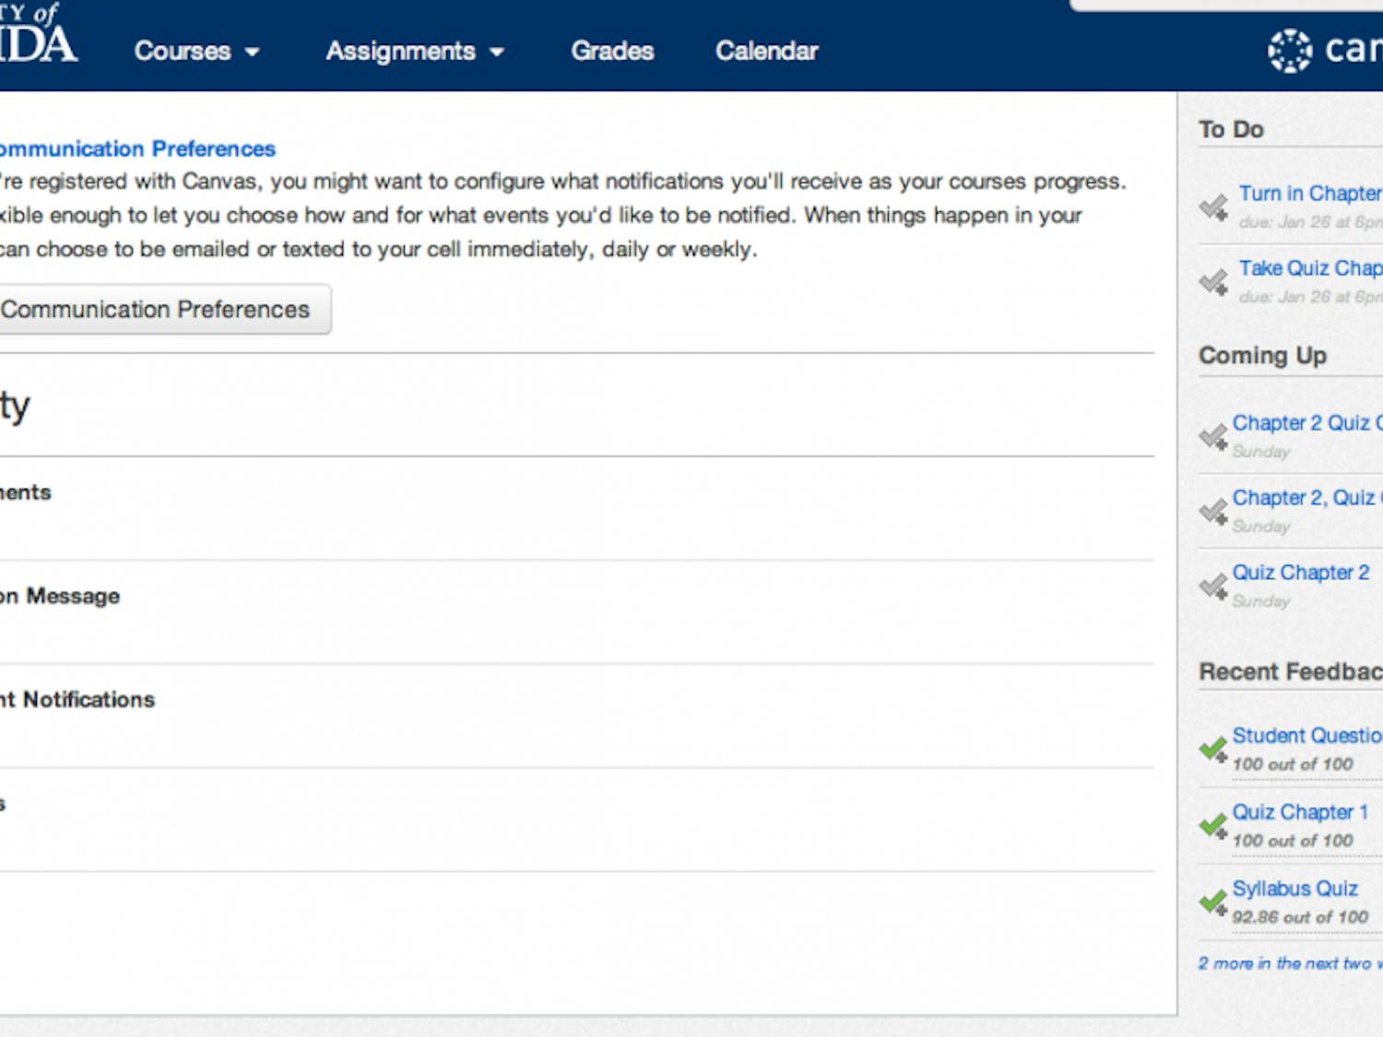Screen dimensions: 1383x1037
Task: Click green checkmark beside Quiz Chapter 1
Action: pyautogui.click(x=1213, y=826)
